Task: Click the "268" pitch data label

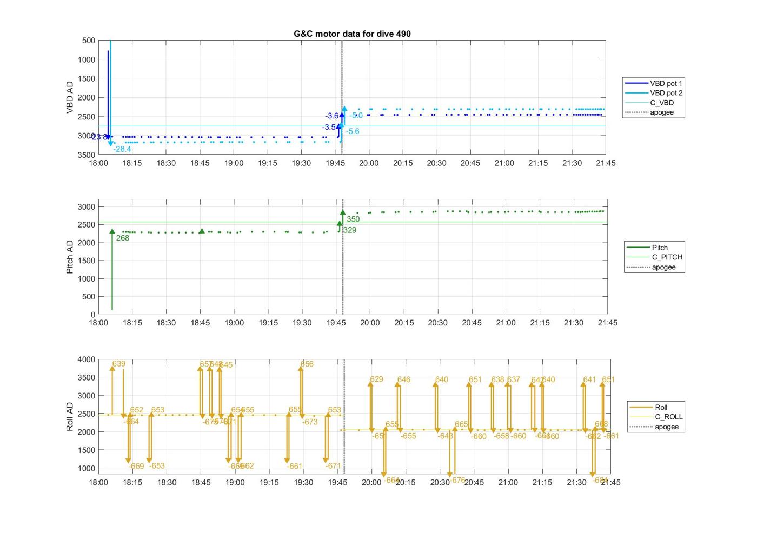Action: 123,238
